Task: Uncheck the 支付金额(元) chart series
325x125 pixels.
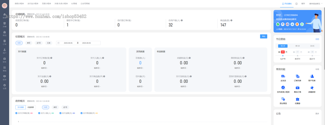Action: tap(60, 113)
